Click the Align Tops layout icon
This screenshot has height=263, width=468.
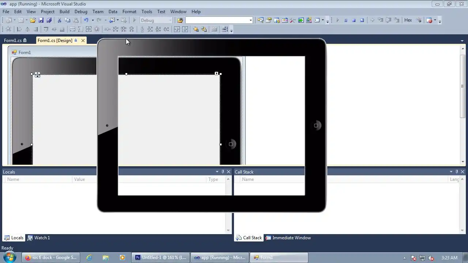click(x=46, y=29)
